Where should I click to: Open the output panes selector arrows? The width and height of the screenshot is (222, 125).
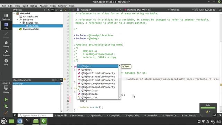200,115
